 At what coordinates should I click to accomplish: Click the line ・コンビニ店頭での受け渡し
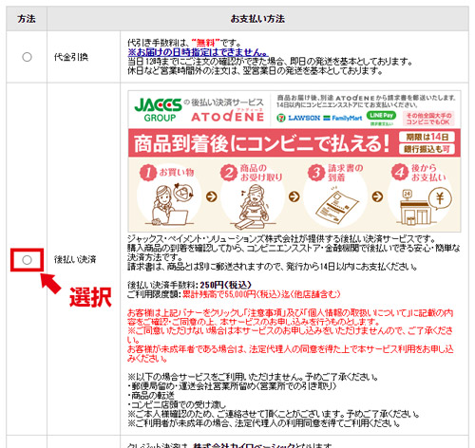point(177,404)
